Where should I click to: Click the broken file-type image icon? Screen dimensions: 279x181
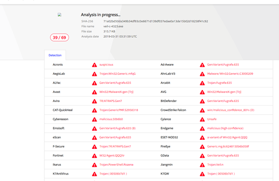(59, 15)
